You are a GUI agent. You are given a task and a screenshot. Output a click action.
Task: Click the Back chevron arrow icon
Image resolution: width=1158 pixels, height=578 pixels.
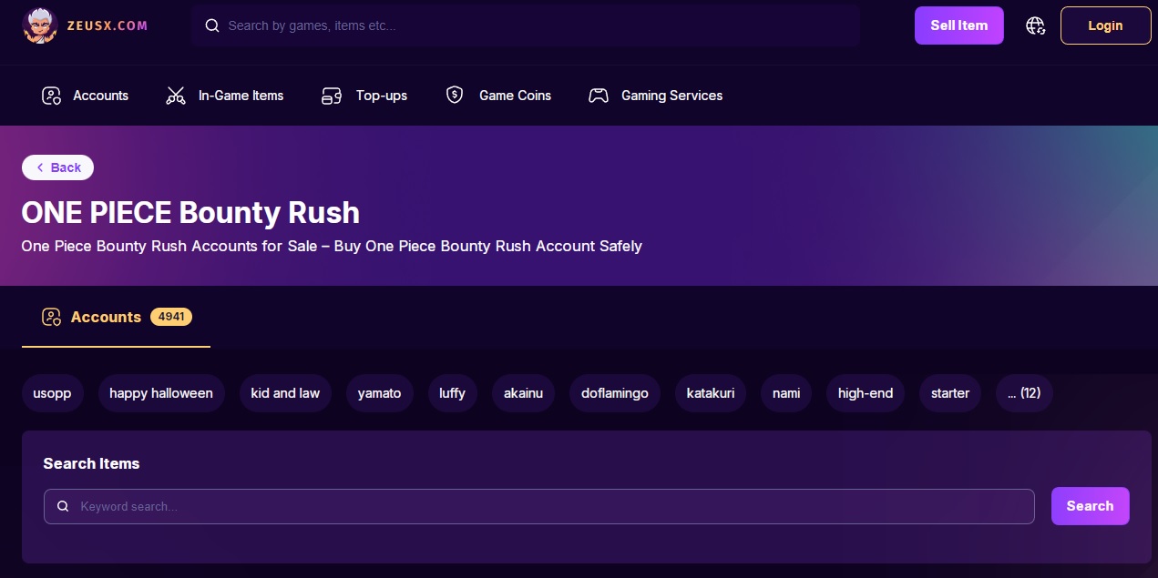pyautogui.click(x=40, y=167)
